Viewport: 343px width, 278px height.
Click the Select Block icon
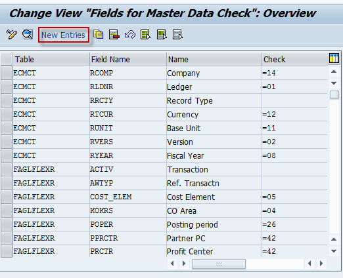(x=162, y=35)
